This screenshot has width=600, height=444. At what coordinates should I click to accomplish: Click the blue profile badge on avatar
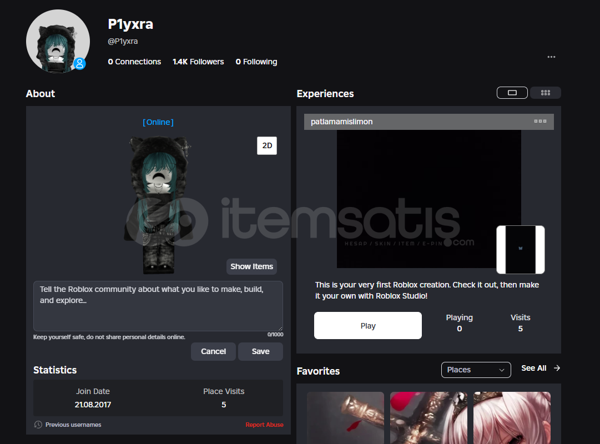[79, 63]
